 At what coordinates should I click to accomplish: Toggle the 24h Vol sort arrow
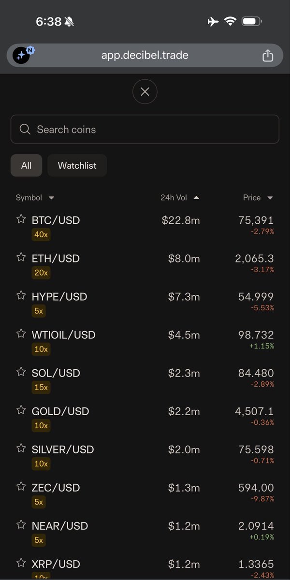coord(196,198)
